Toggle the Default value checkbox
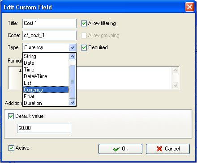Image resolution: width=197 pixels, height=163 pixels. (11, 116)
